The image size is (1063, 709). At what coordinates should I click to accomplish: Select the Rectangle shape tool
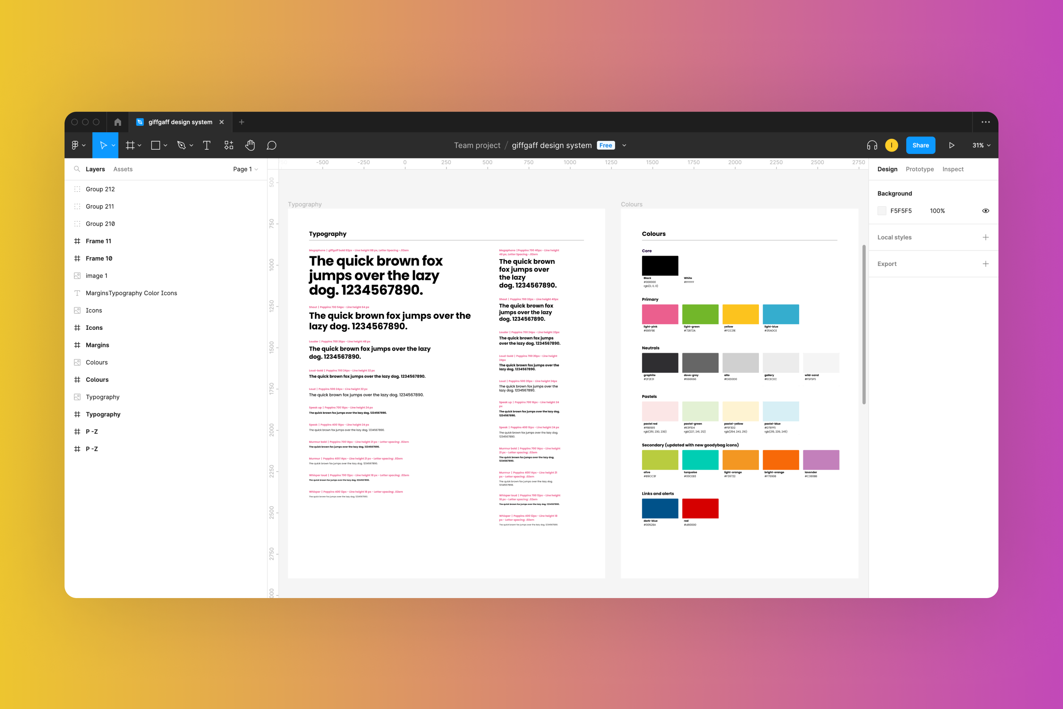click(x=155, y=145)
